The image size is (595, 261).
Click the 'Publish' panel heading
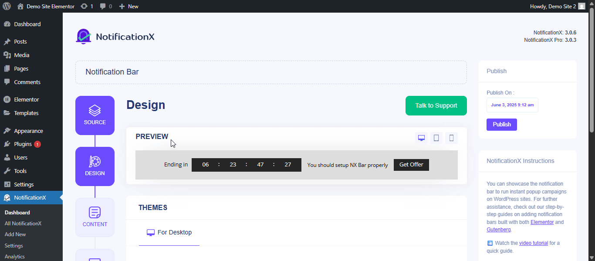pos(497,71)
